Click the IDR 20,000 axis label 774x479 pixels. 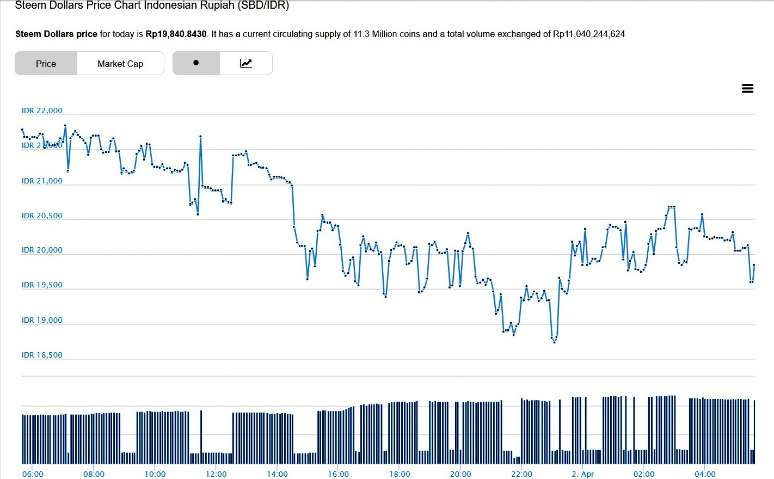pyautogui.click(x=42, y=250)
